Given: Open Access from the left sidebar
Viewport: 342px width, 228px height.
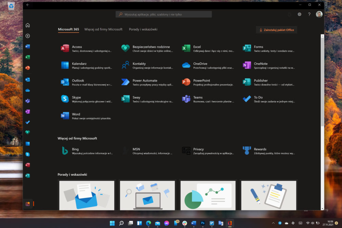Looking at the screenshot, I should coord(28,165).
